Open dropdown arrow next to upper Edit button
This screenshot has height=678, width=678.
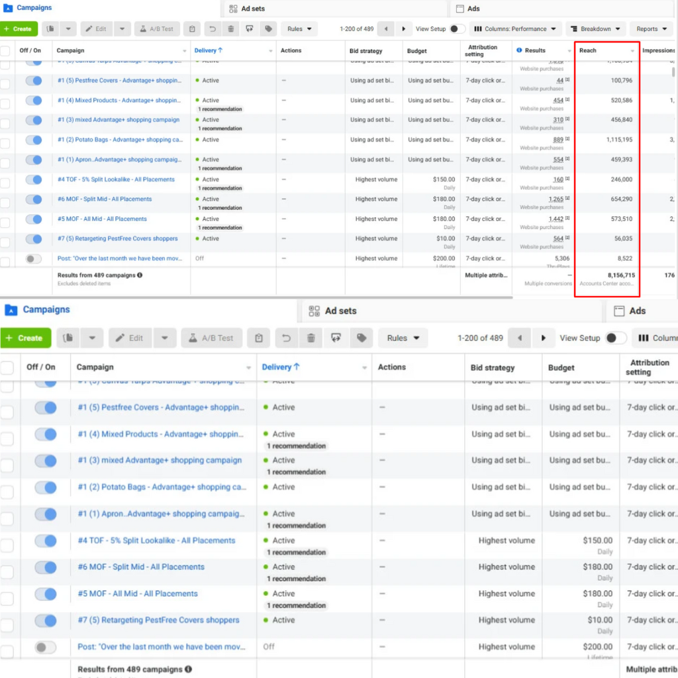(122, 29)
